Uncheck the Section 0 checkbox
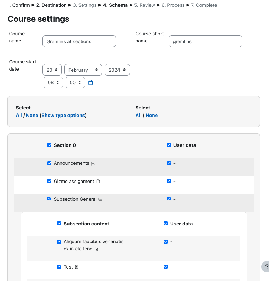269x281 pixels. [x=49, y=145]
